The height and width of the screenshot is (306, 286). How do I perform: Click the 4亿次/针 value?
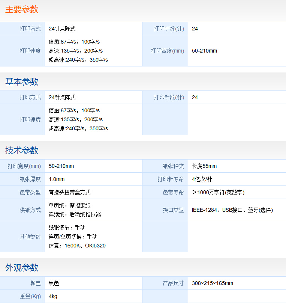tap(202, 179)
